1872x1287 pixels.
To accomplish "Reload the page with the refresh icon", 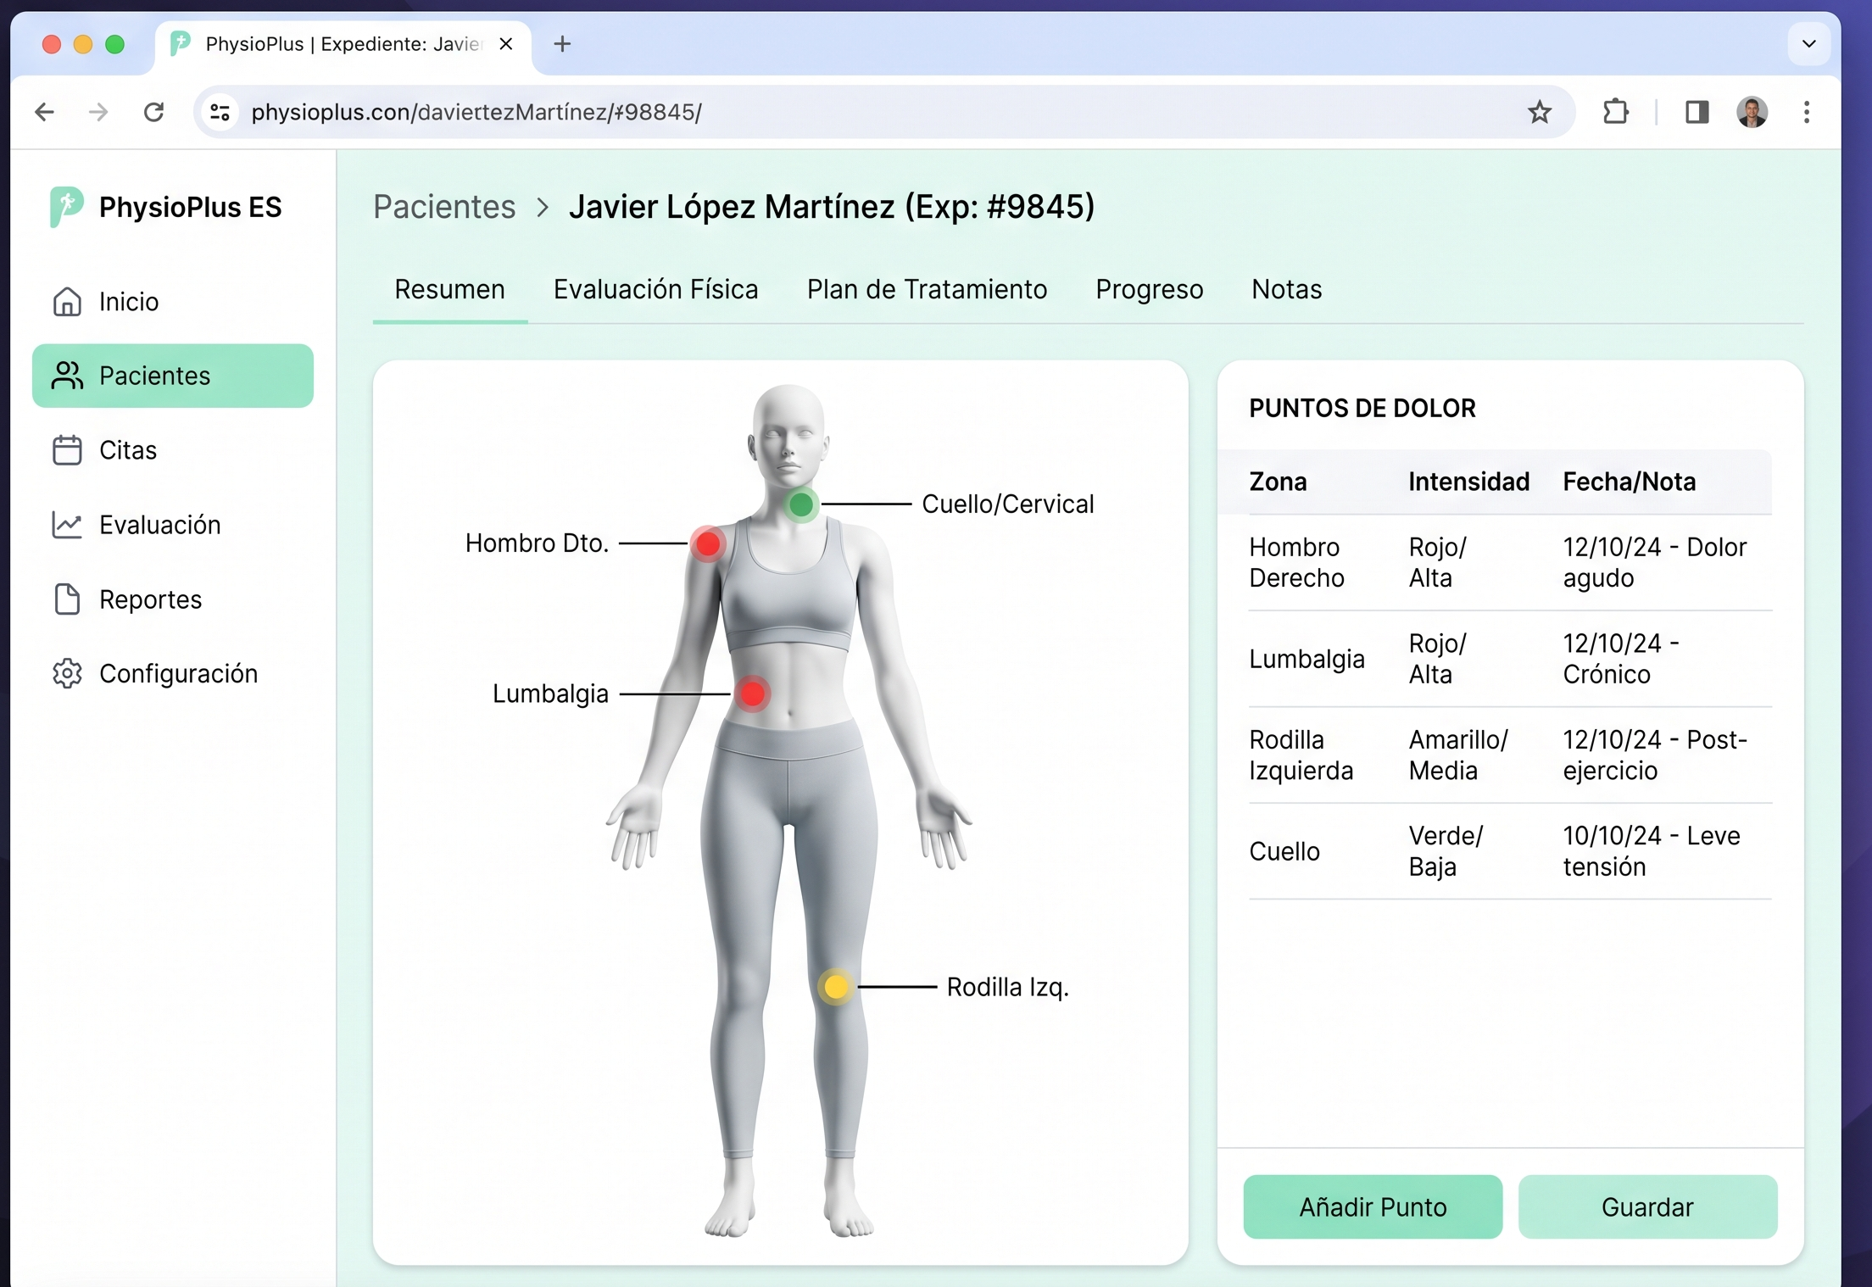I will 153,112.
